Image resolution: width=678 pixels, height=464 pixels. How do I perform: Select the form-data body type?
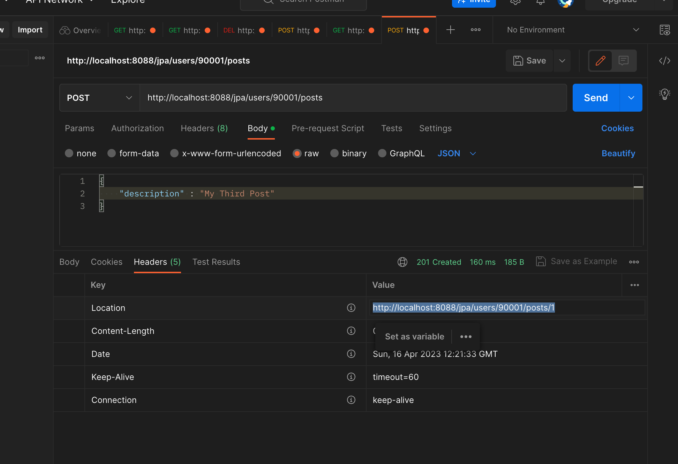tap(112, 153)
